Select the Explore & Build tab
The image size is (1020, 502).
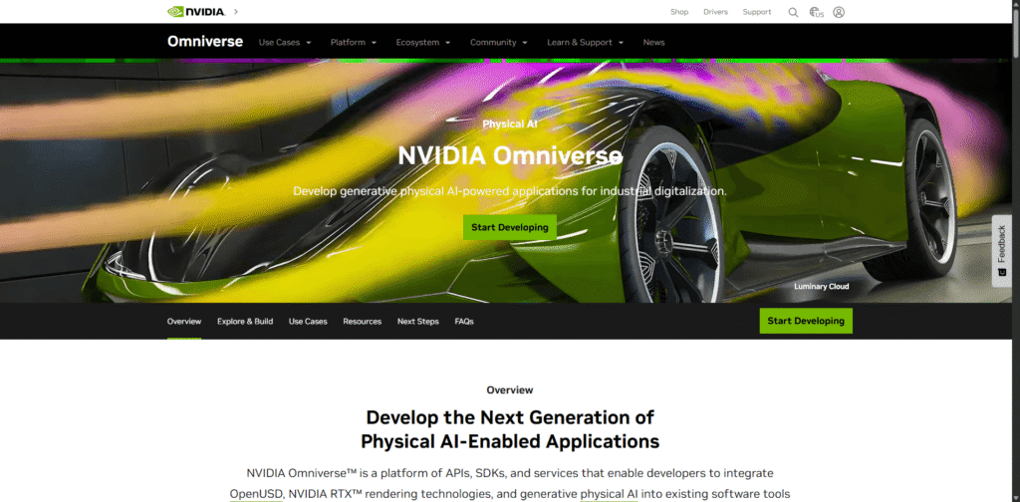coord(245,322)
